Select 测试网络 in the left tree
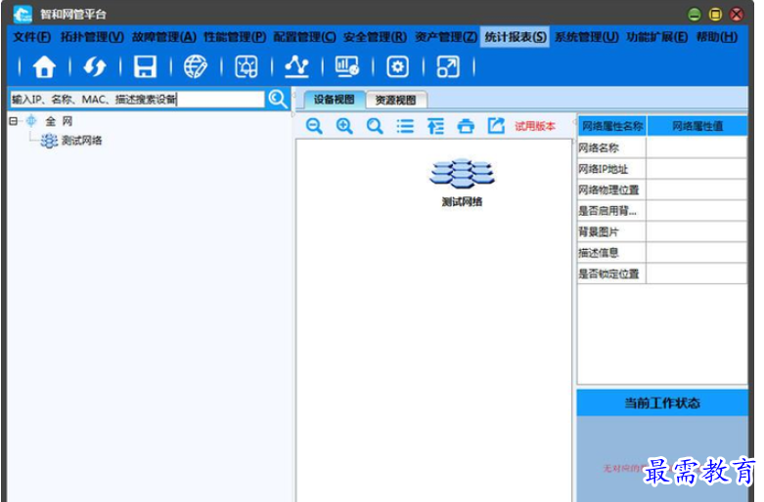Image resolution: width=764 pixels, height=502 pixels. click(x=81, y=141)
